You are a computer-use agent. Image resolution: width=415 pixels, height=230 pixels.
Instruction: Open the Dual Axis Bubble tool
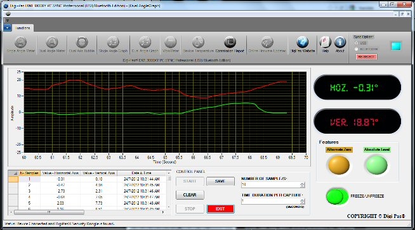[x=82, y=44]
